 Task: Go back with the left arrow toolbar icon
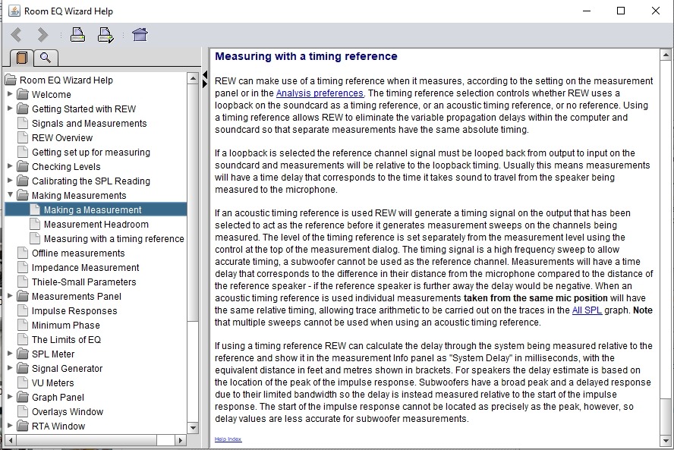tap(17, 34)
